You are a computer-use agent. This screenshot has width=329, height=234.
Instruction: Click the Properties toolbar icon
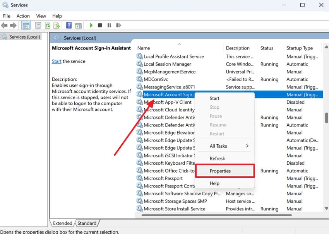pyautogui.click(x=38, y=25)
